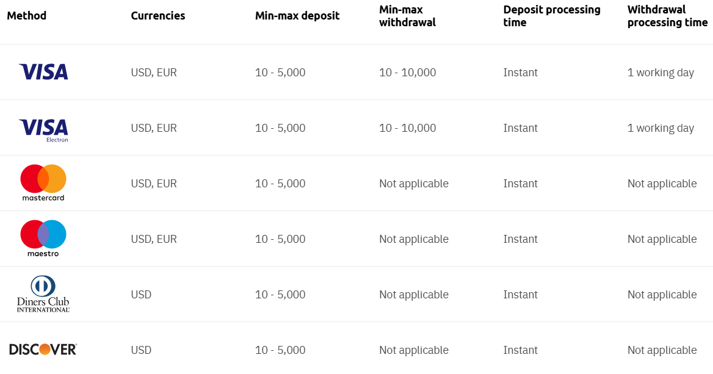713x374 pixels.
Task: Click Discover's 10 - 5,000 deposit cell
Action: [280, 350]
